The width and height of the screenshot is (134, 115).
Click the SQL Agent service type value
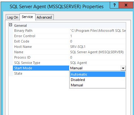pos(79,63)
